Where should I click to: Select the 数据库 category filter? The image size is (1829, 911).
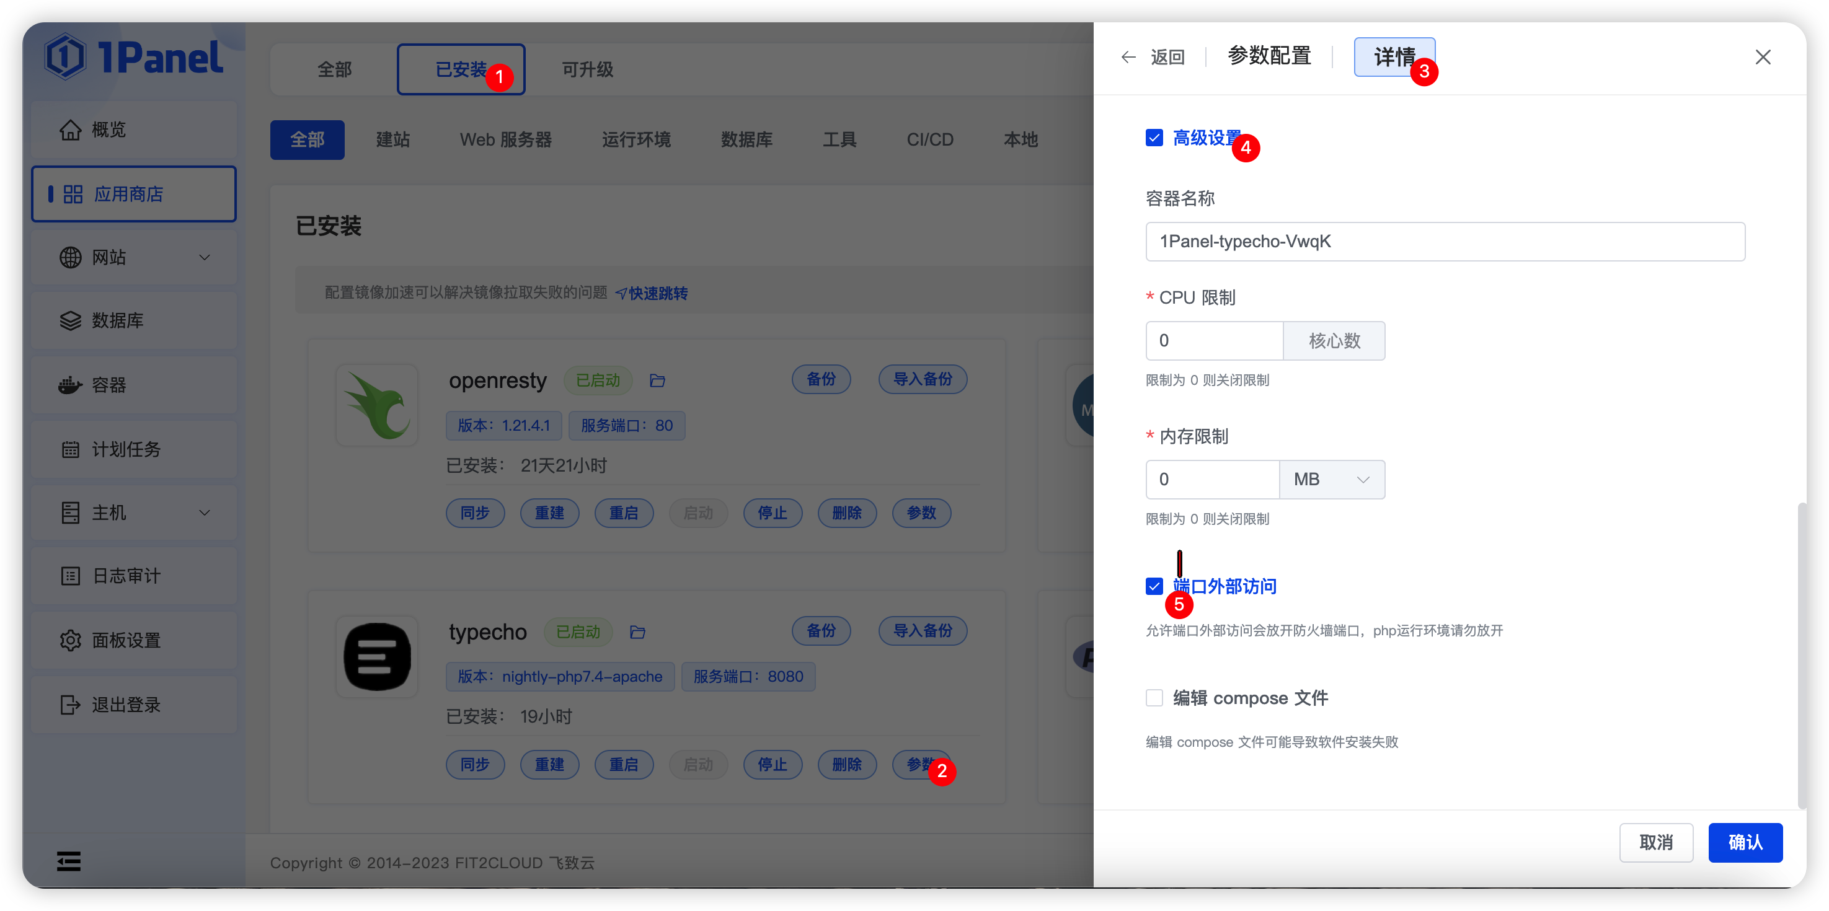point(746,140)
